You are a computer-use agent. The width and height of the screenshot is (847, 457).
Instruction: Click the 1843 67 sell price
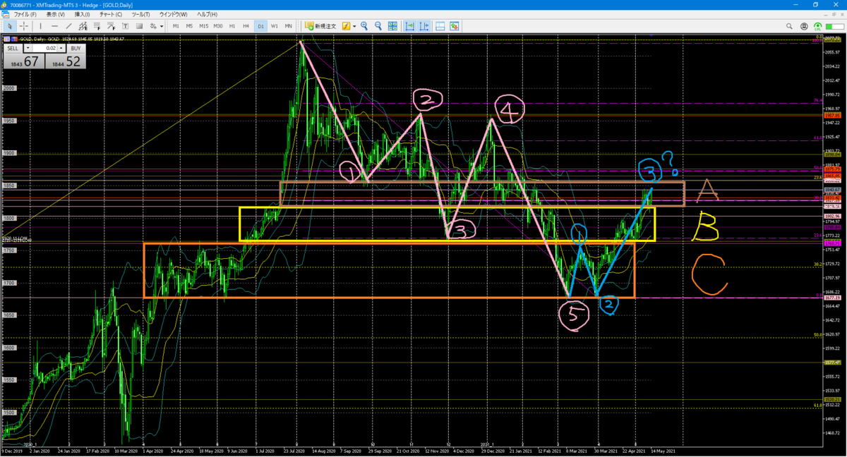23,61
